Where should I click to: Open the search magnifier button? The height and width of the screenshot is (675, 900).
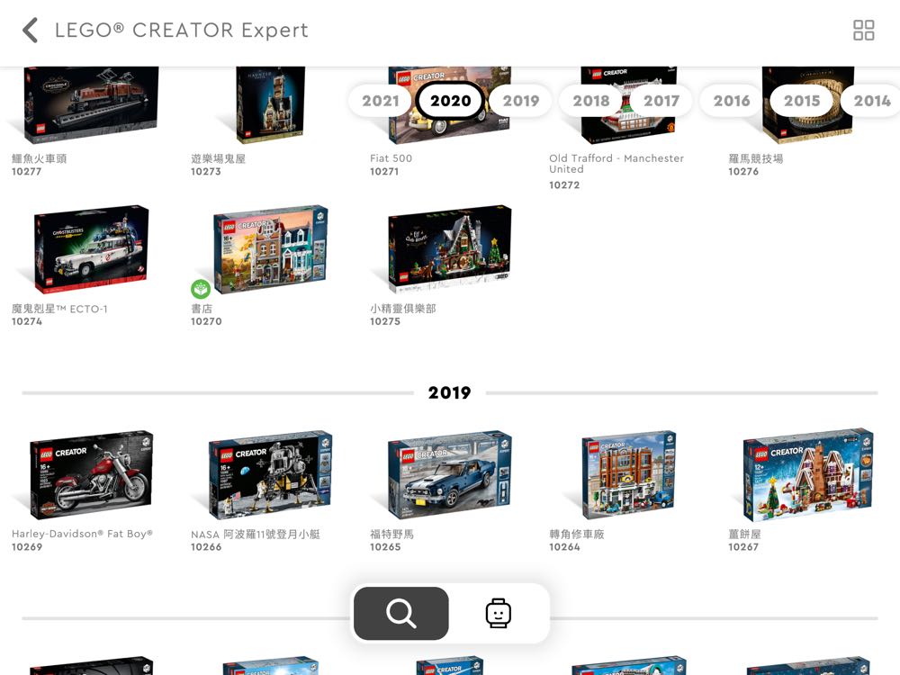pos(400,613)
